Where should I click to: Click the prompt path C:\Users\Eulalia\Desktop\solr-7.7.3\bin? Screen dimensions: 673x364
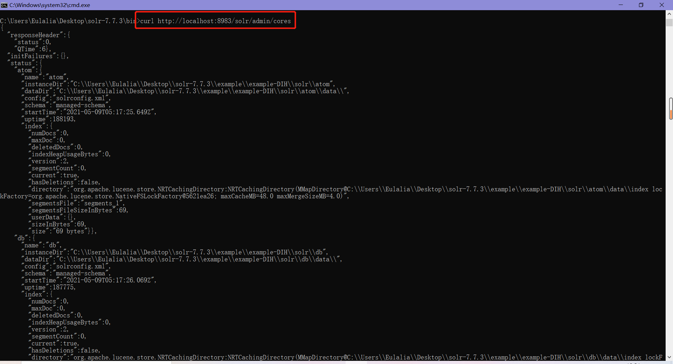pos(68,21)
